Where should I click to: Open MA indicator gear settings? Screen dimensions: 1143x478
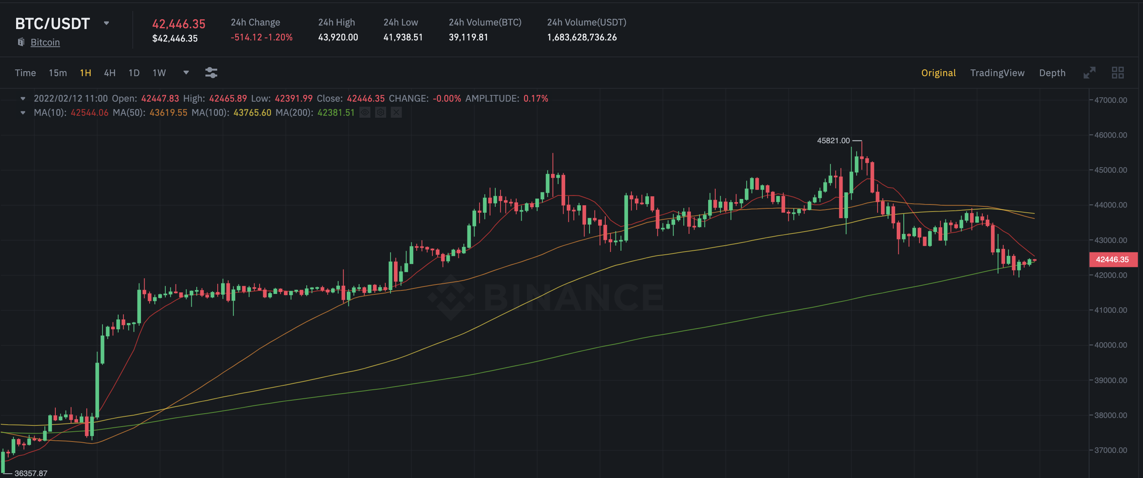pyautogui.click(x=380, y=113)
